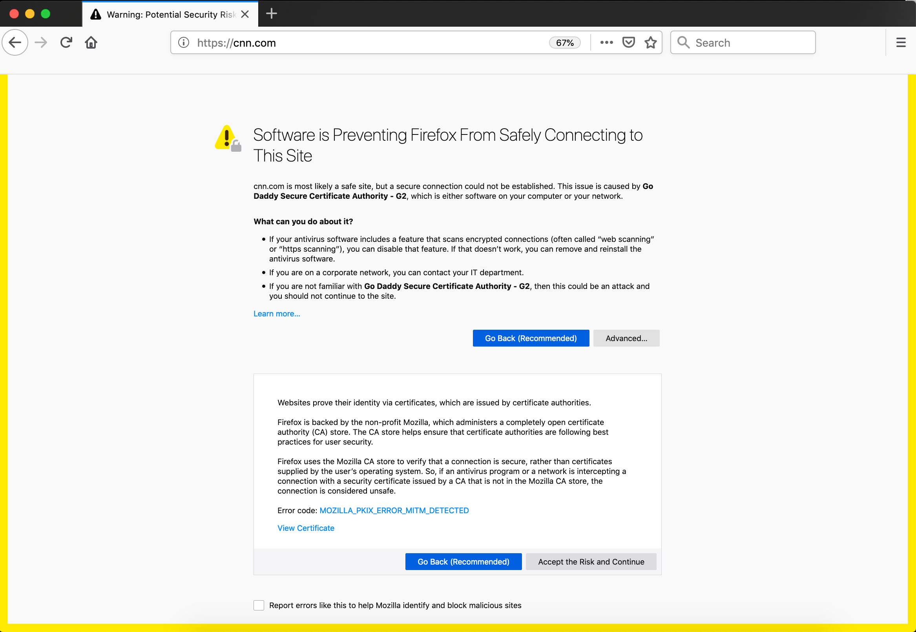Focus the Search input field
This screenshot has height=632, width=916.
point(743,42)
